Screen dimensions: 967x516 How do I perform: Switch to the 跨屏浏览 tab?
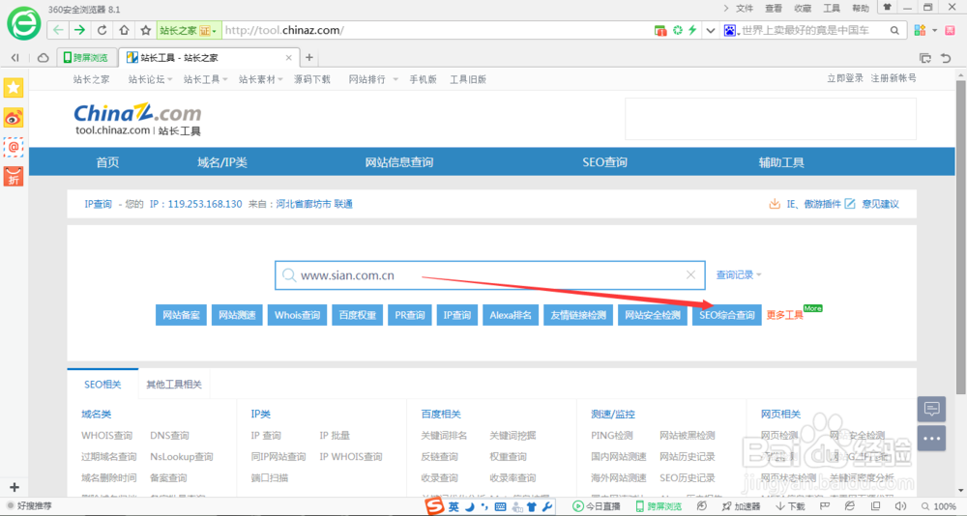(x=86, y=58)
